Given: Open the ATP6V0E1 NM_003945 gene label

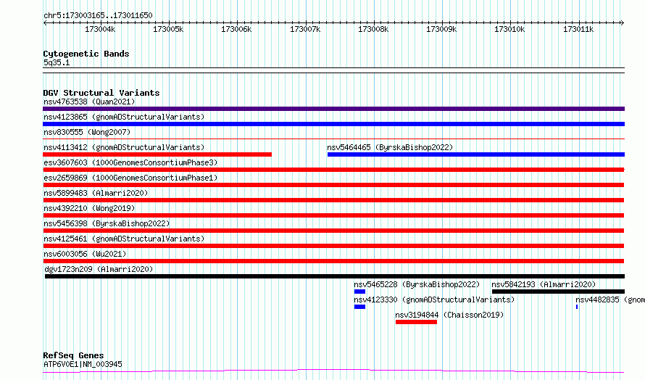Looking at the screenshot, I should [83, 364].
